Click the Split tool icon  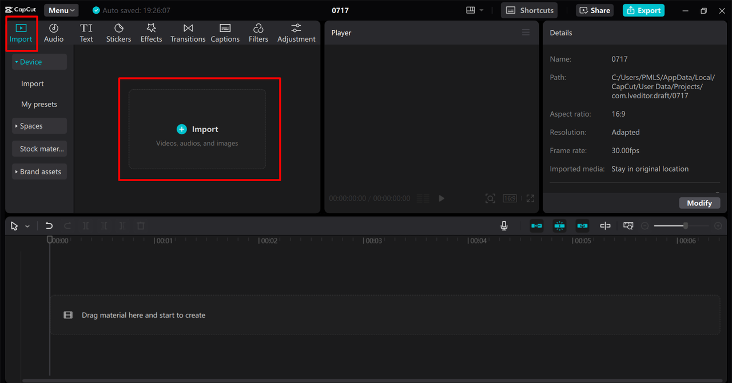point(86,226)
